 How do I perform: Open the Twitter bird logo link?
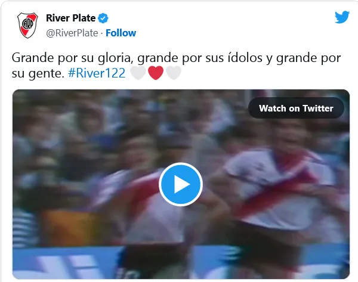tap(342, 17)
